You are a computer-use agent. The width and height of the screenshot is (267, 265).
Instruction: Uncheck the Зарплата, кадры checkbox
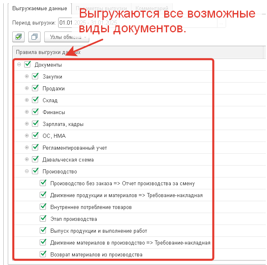coord(35,124)
